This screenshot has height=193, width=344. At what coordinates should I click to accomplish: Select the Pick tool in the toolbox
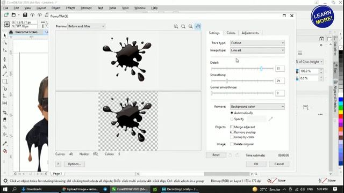tap(5, 35)
